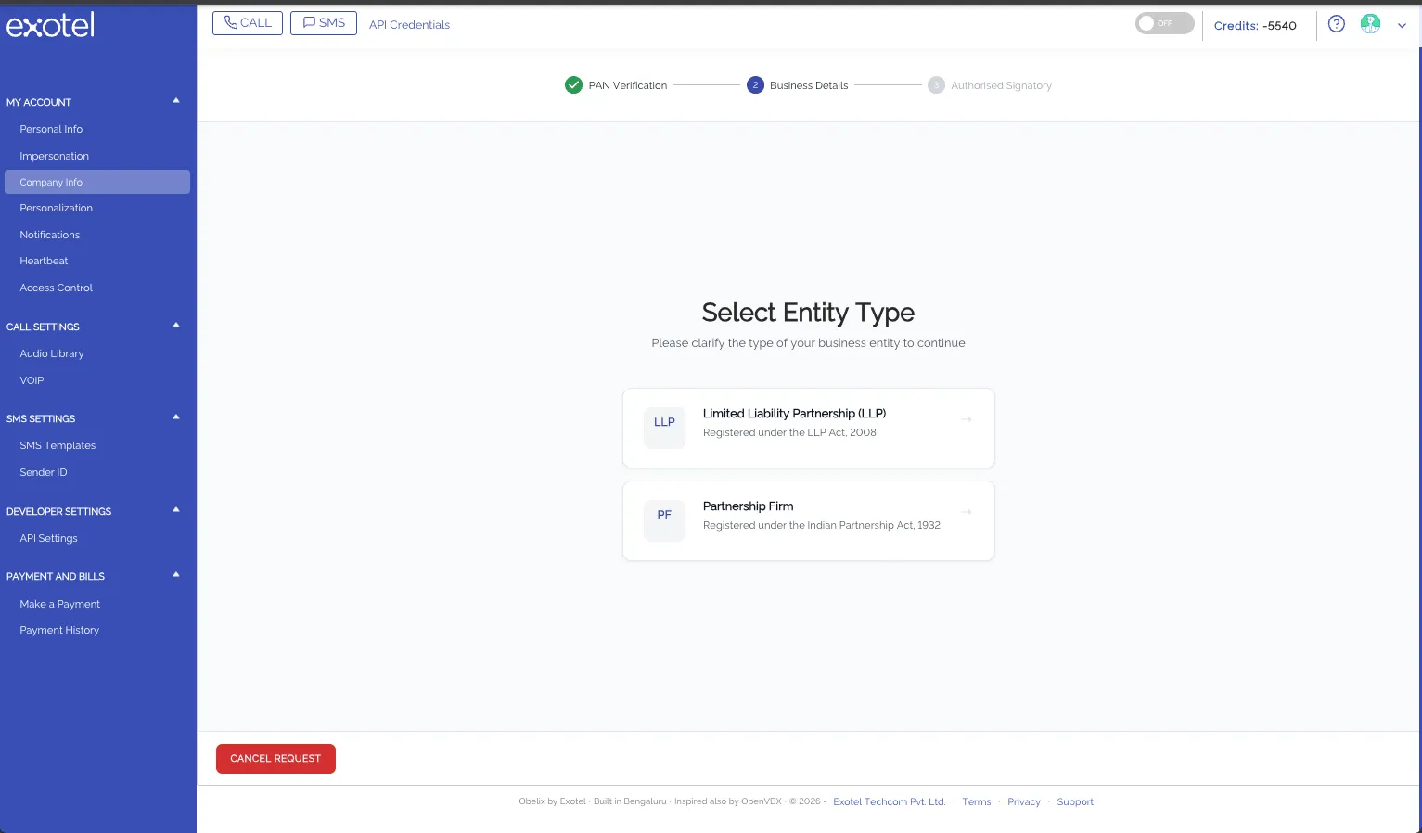Open VOIP settings

(32, 380)
